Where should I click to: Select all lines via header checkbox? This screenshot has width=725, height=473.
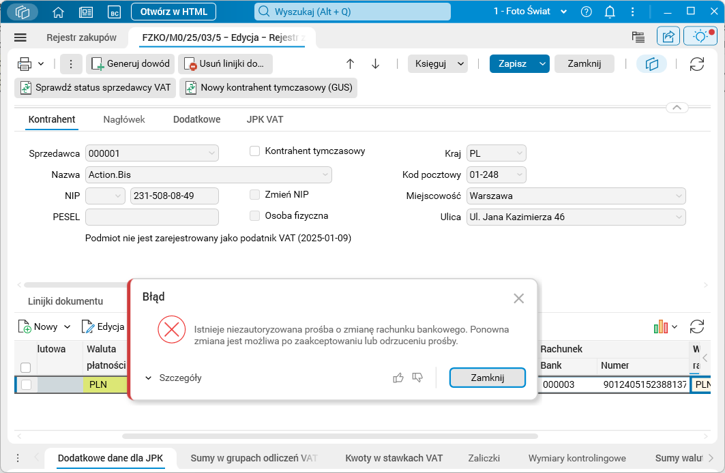[x=26, y=367]
